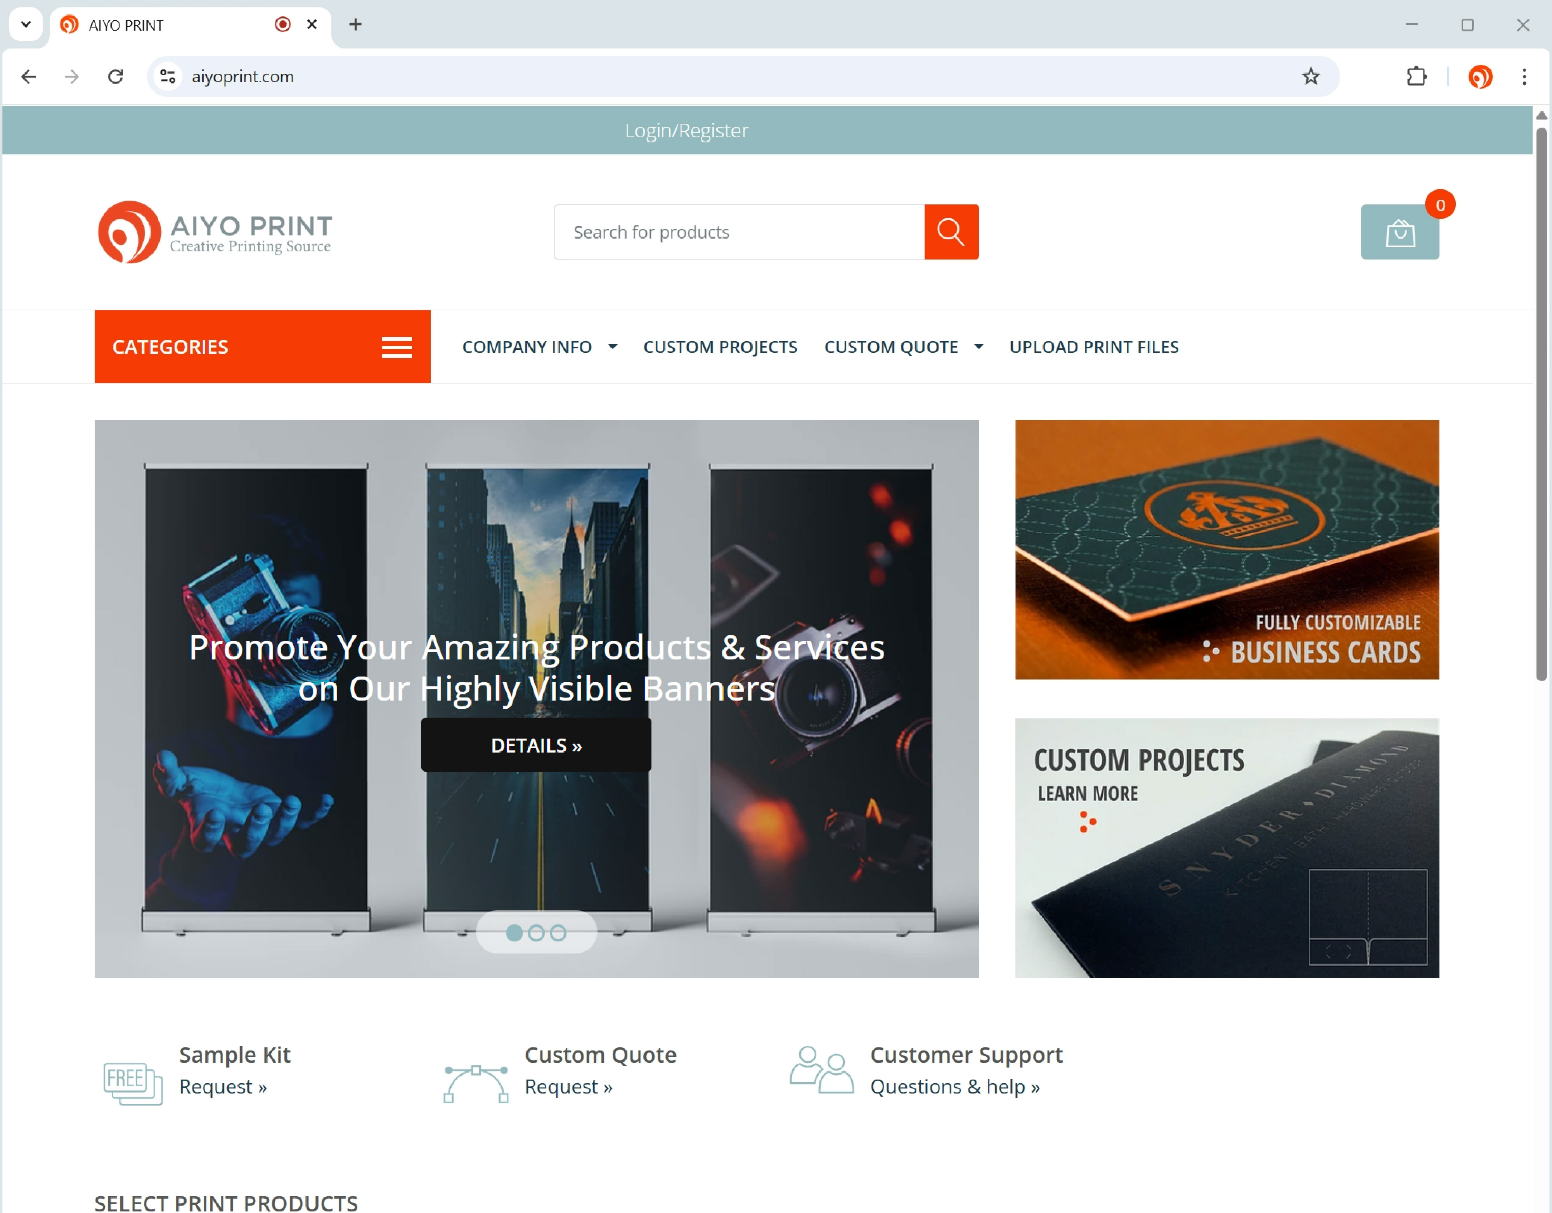The height and width of the screenshot is (1213, 1552).
Task: Switch to the second carousel slide dot
Action: pyautogui.click(x=537, y=933)
